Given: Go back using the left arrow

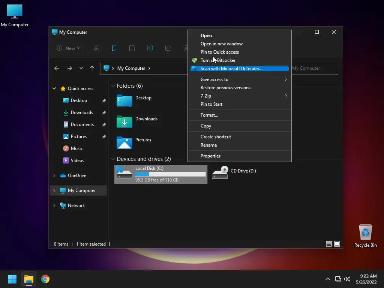Looking at the screenshot, I should [x=57, y=68].
